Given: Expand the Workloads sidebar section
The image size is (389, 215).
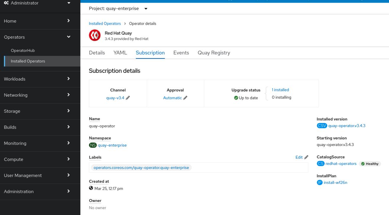Looking at the screenshot, I should [x=15, y=79].
